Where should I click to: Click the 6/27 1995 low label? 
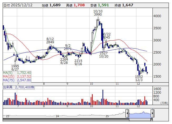pos(15,68)
